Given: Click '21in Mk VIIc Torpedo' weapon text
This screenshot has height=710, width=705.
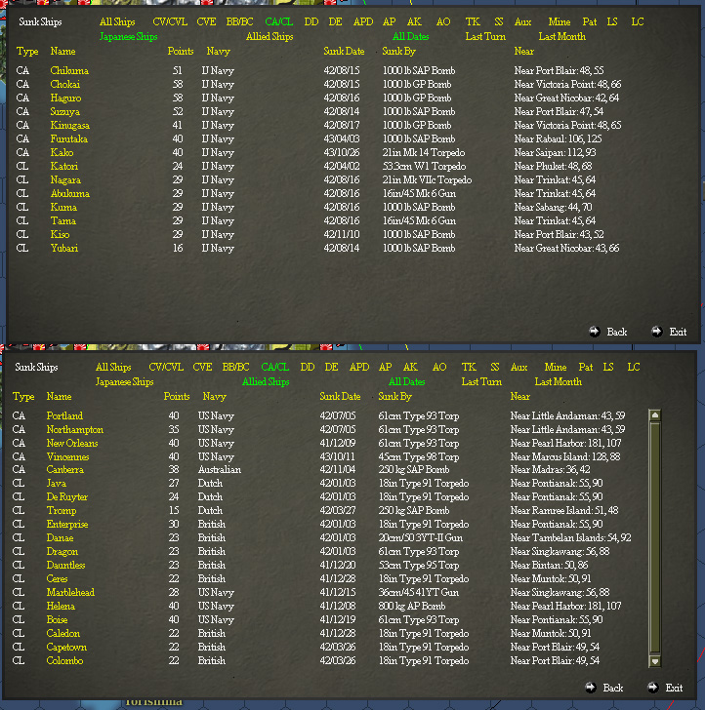Looking at the screenshot, I should 427,179.
